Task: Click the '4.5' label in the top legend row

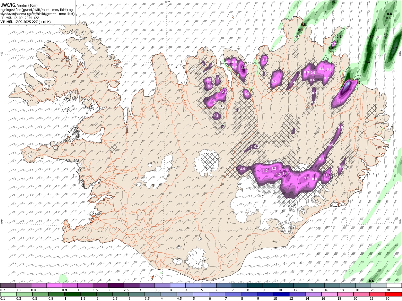Action: [188, 290]
